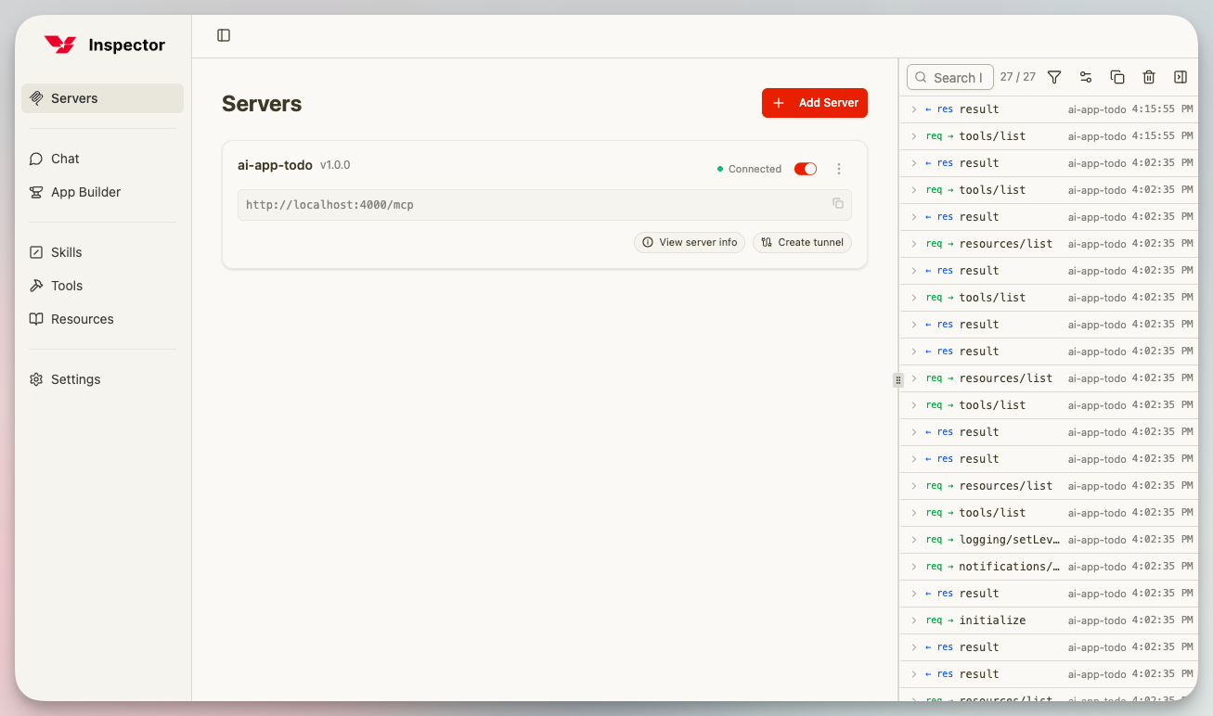Click Create tunnel button

click(802, 242)
